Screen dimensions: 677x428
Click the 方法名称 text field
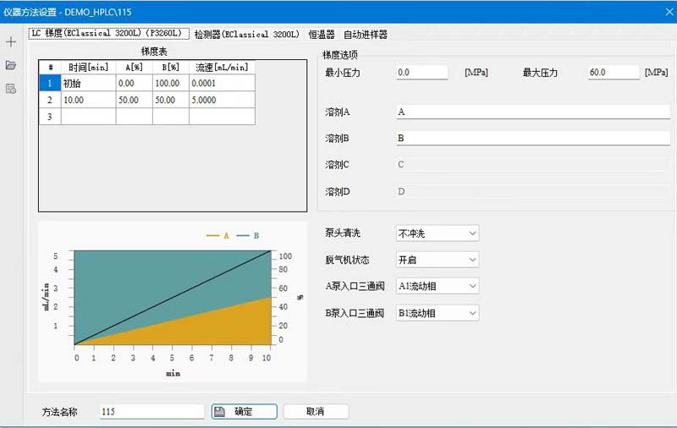pyautogui.click(x=151, y=412)
